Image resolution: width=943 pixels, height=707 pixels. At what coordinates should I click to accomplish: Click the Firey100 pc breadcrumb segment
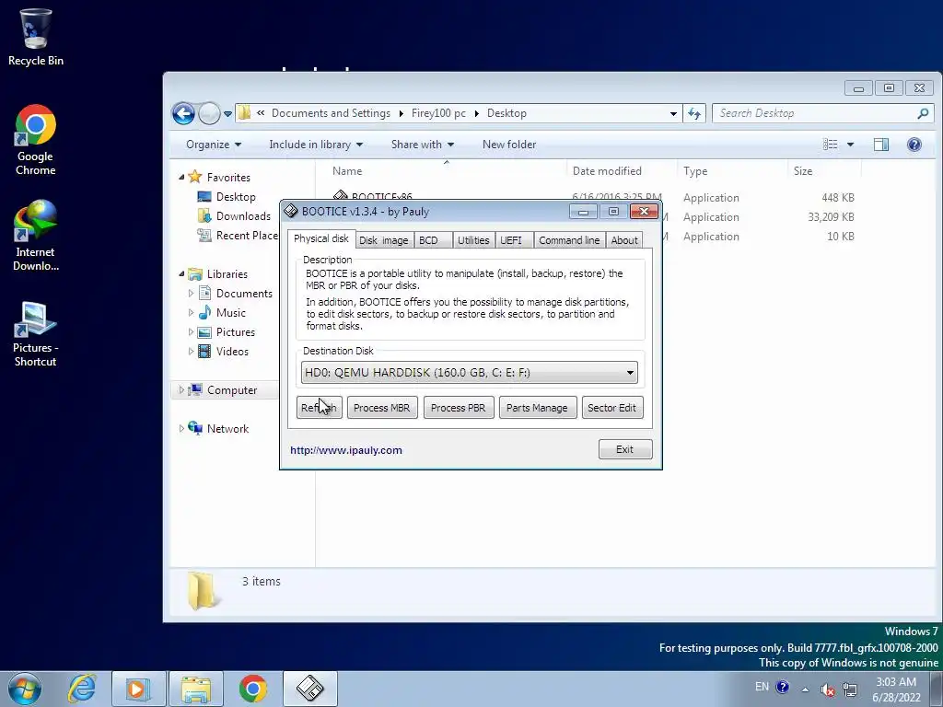pos(438,113)
